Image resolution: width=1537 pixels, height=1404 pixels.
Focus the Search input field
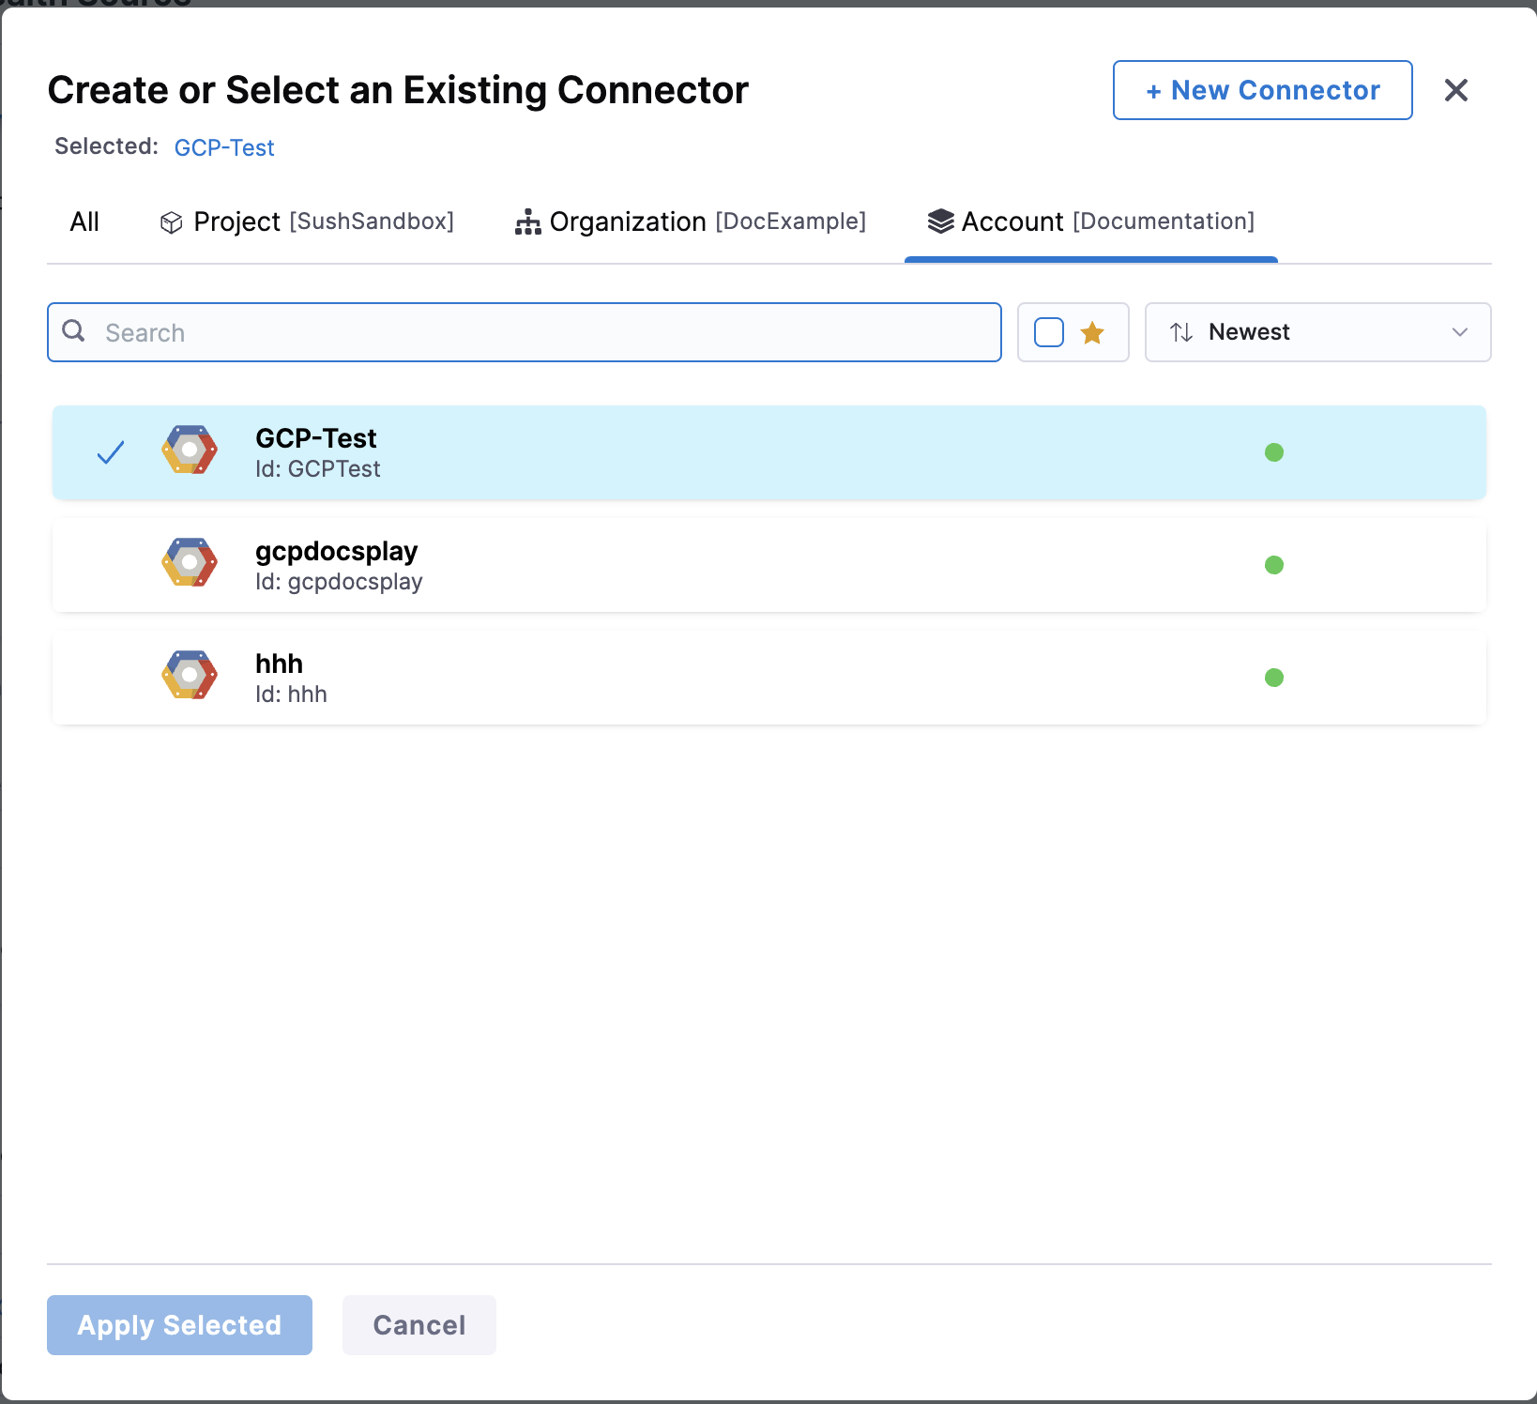click(544, 332)
